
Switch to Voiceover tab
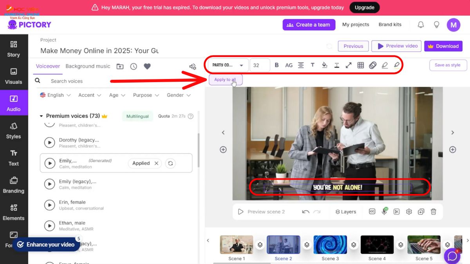(48, 66)
